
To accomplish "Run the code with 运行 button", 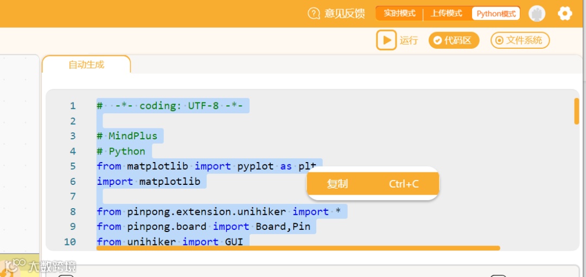I will (397, 40).
